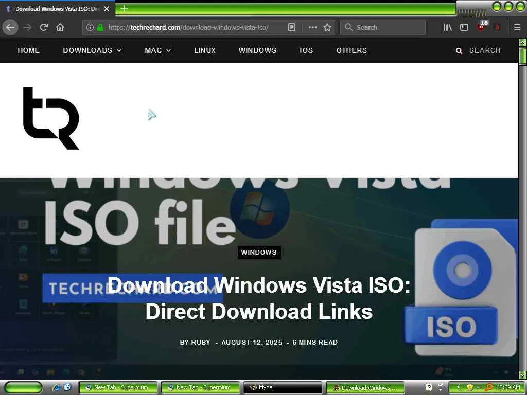
Task: Click the help question mark taskbar icon
Action: (429, 387)
